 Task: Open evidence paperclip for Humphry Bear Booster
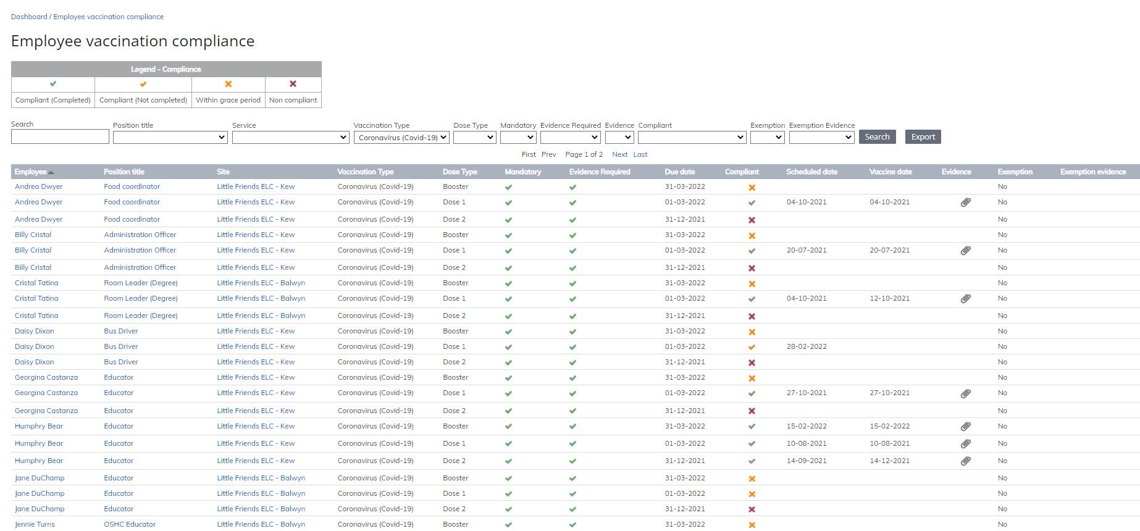pyautogui.click(x=965, y=427)
